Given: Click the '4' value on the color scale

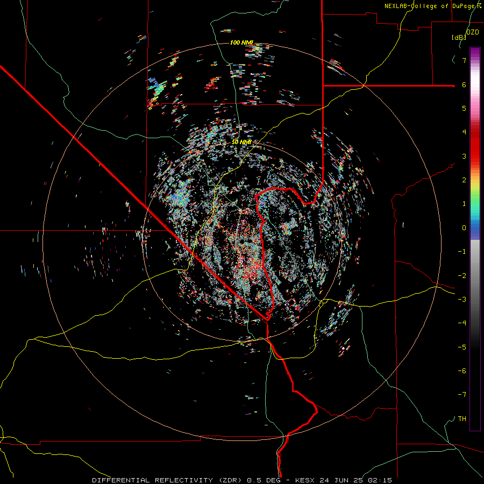Looking at the screenshot, I should click(x=464, y=132).
